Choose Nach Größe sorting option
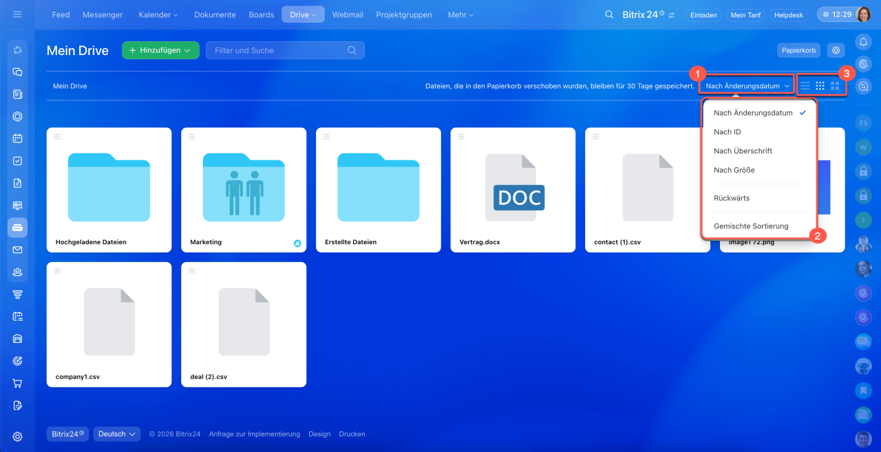 pos(734,170)
